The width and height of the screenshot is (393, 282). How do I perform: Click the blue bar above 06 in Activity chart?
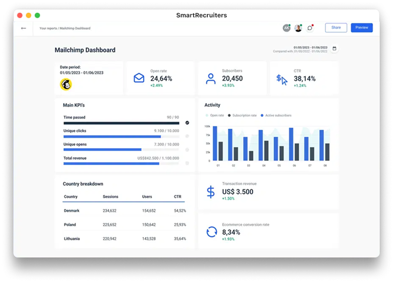291,144
